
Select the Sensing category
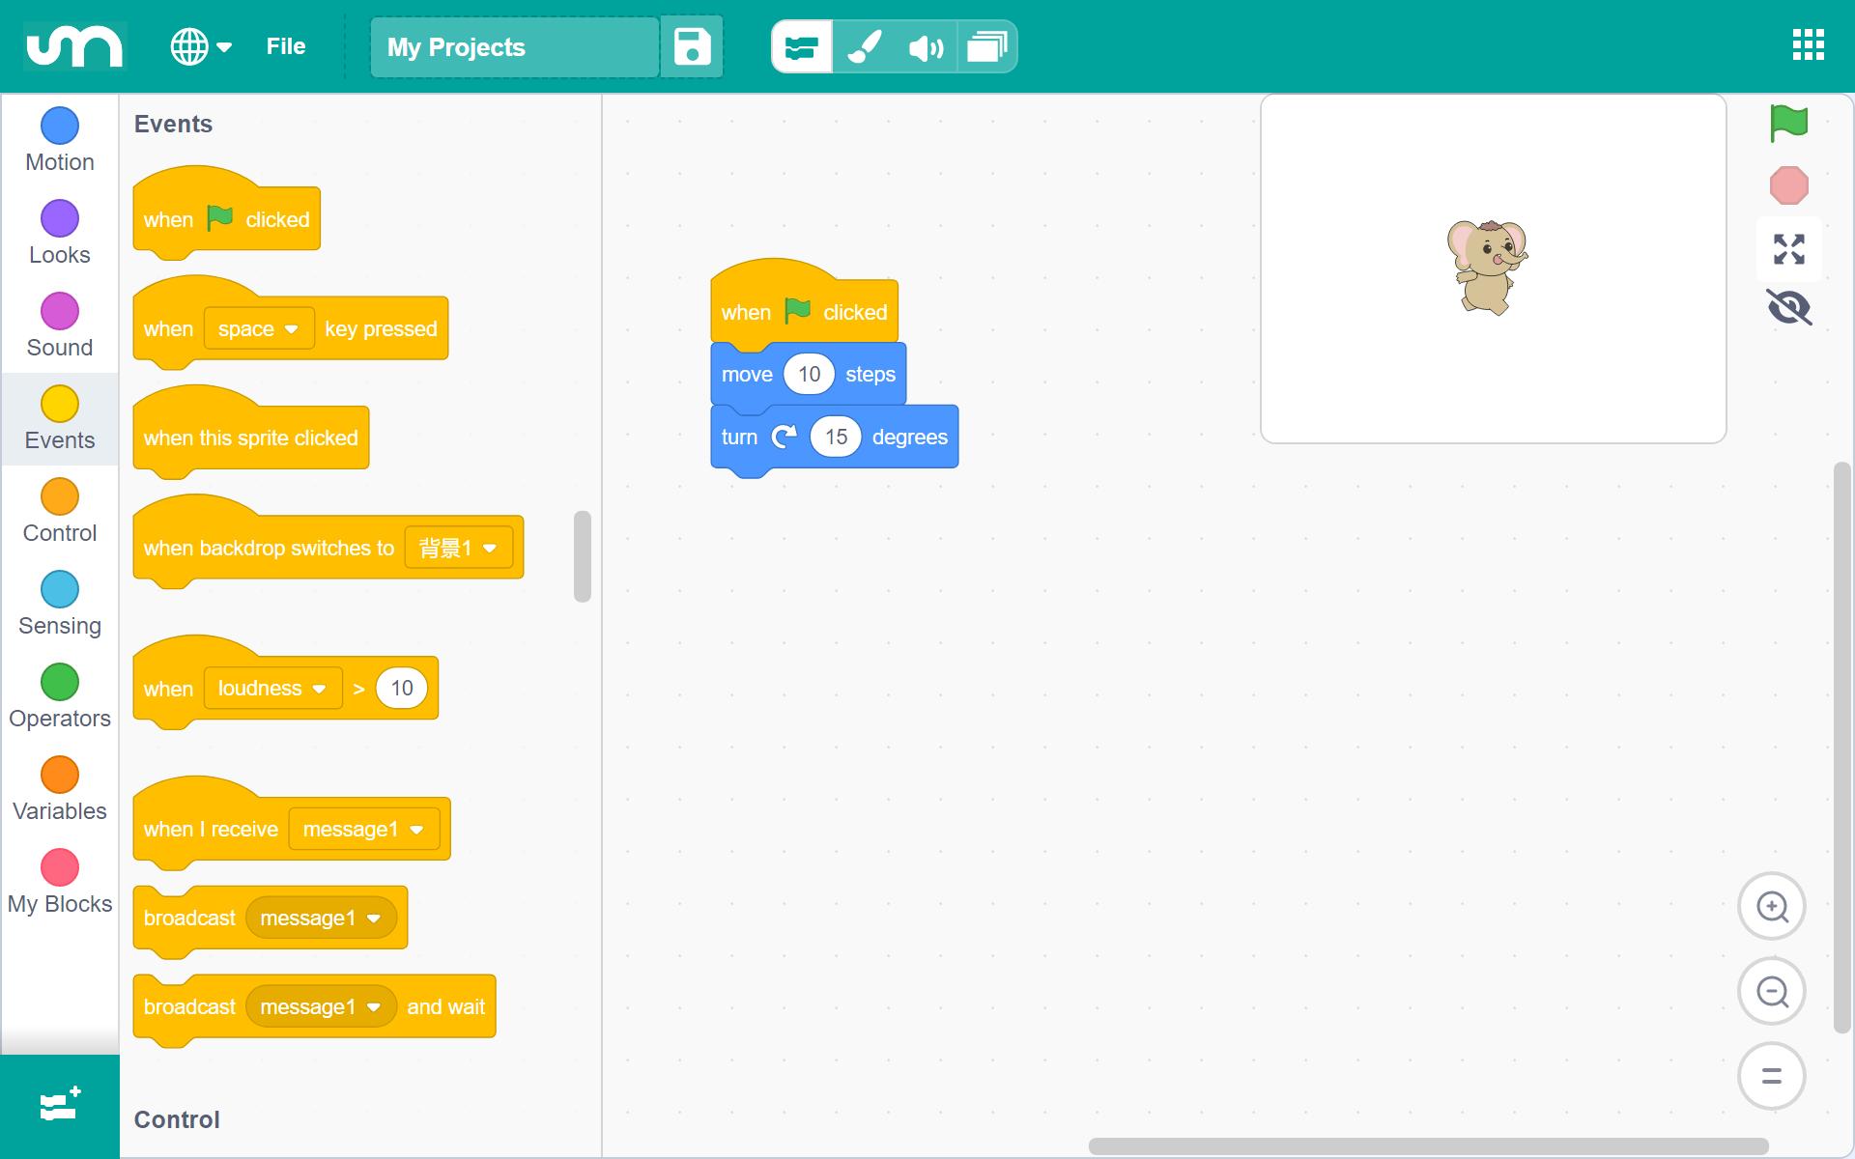(x=60, y=604)
